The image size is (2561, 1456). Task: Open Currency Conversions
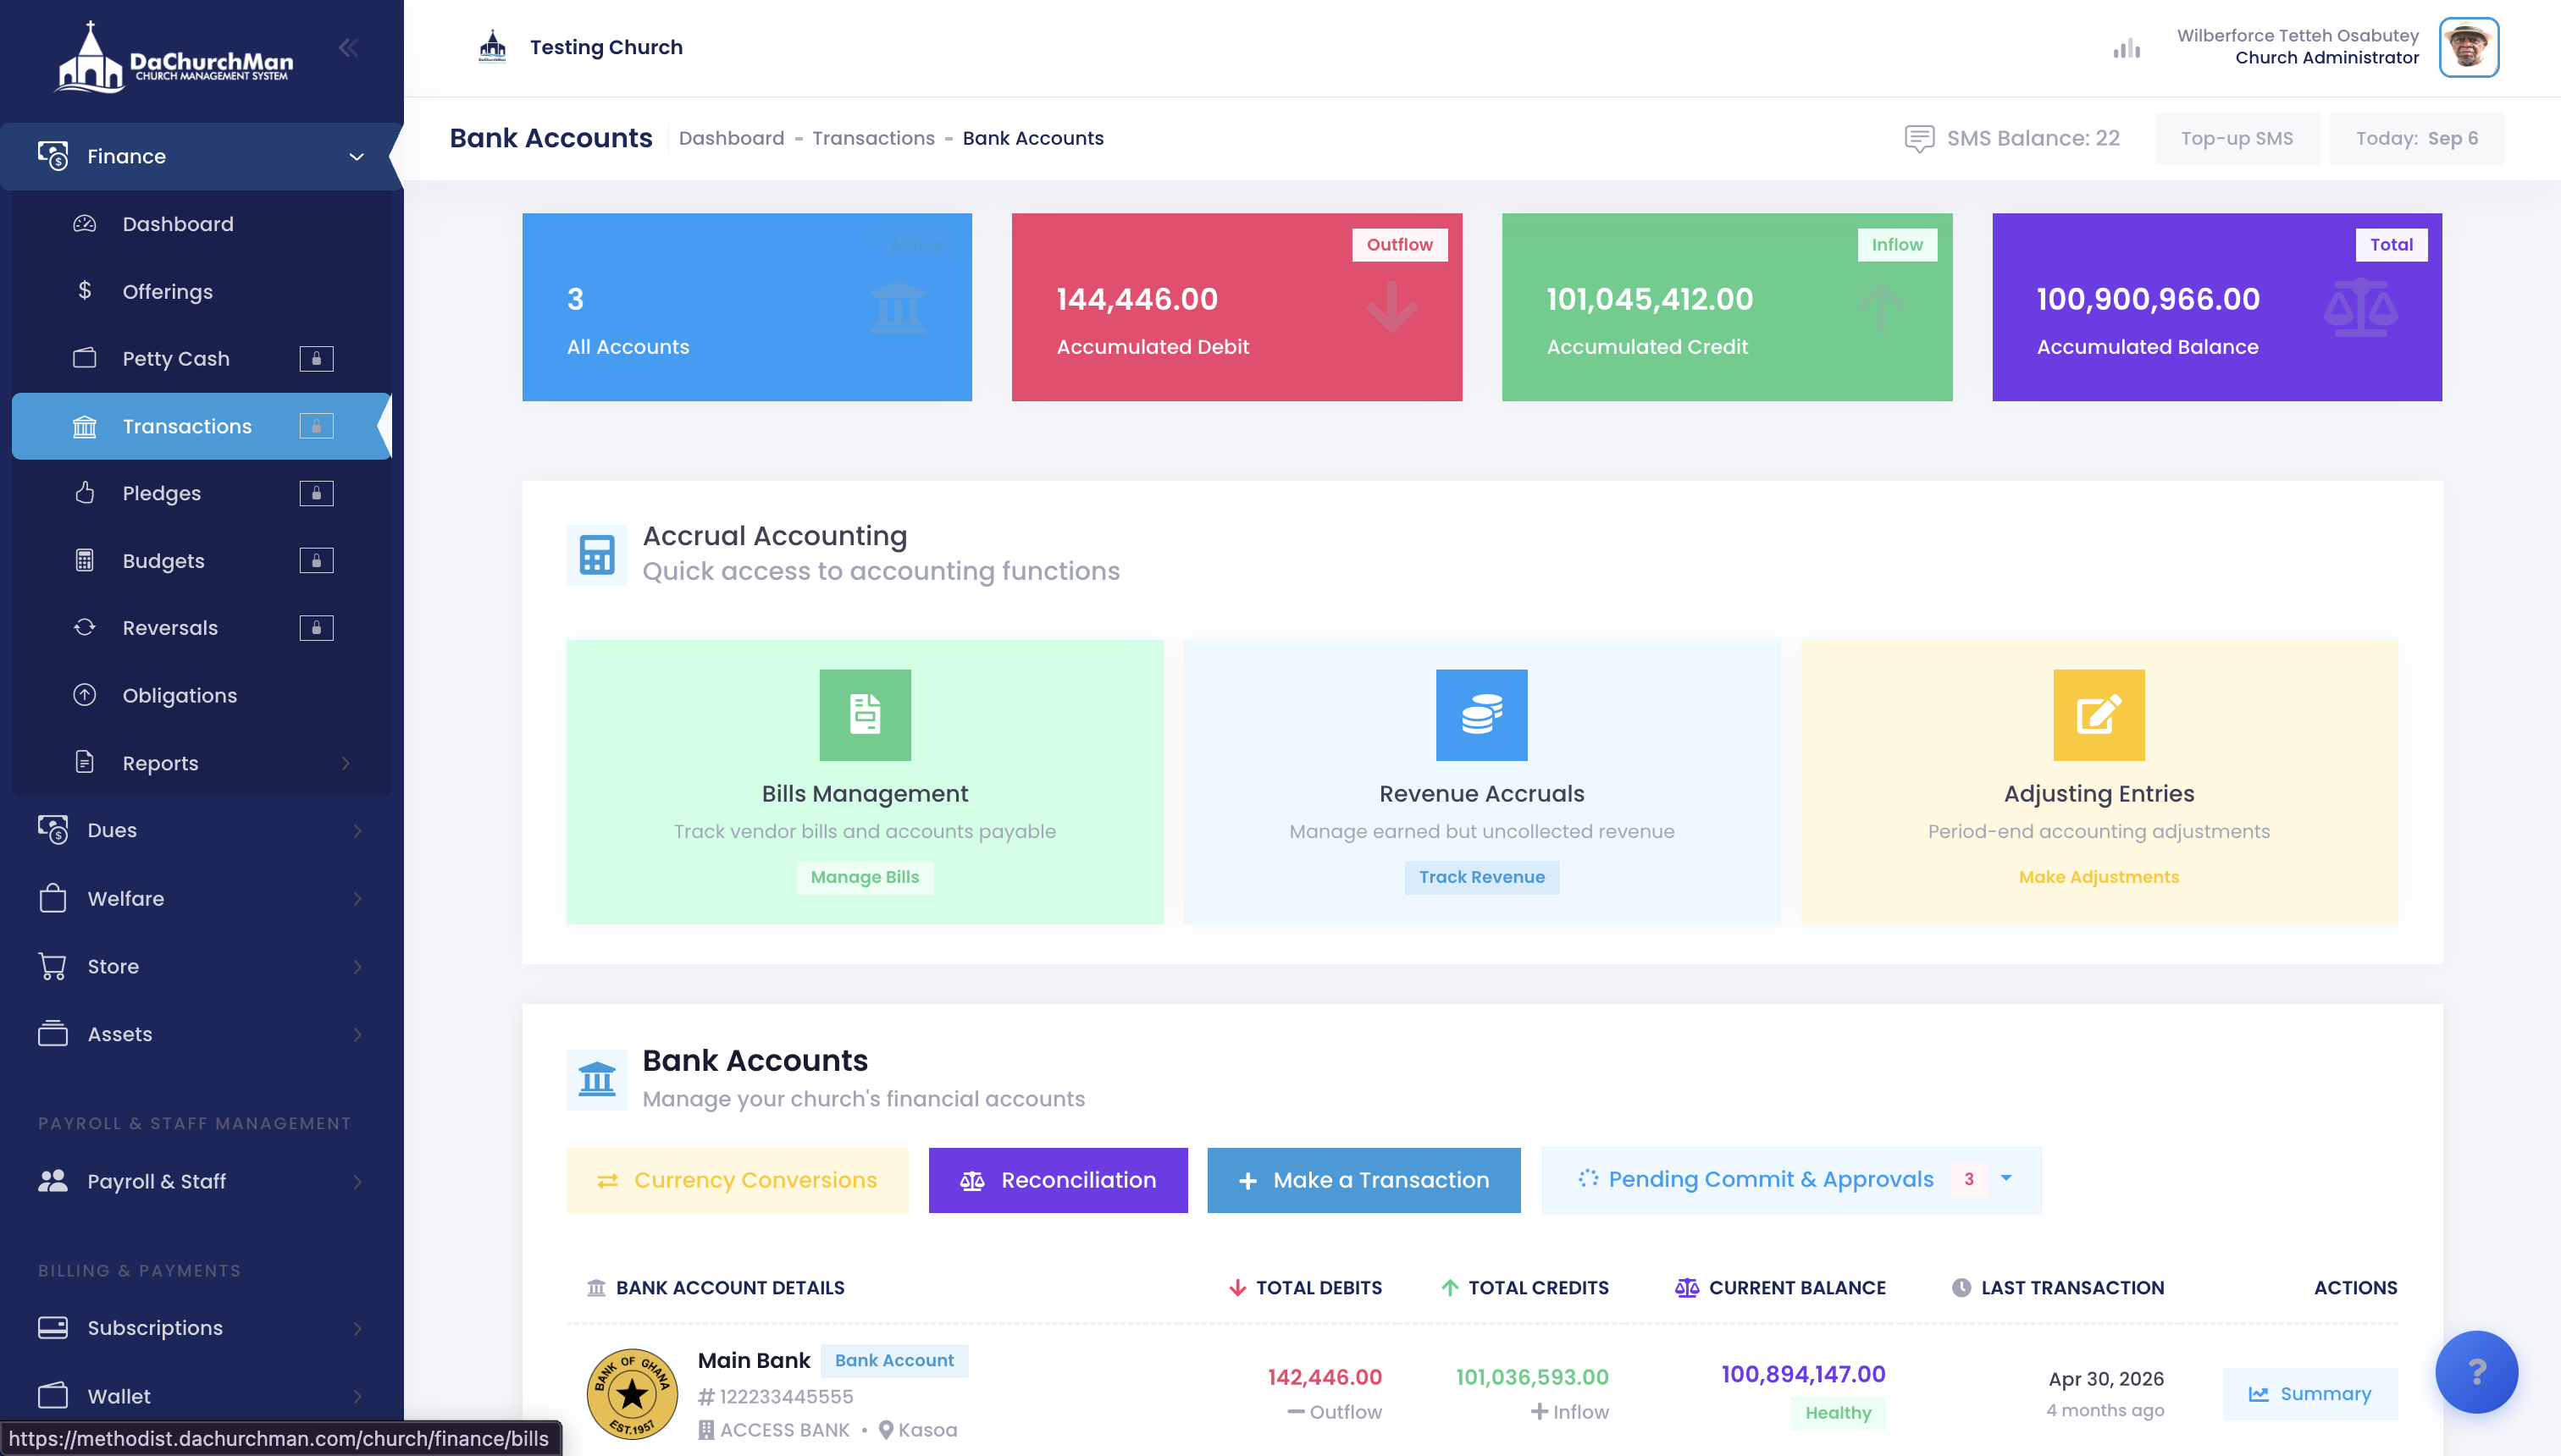click(x=738, y=1180)
